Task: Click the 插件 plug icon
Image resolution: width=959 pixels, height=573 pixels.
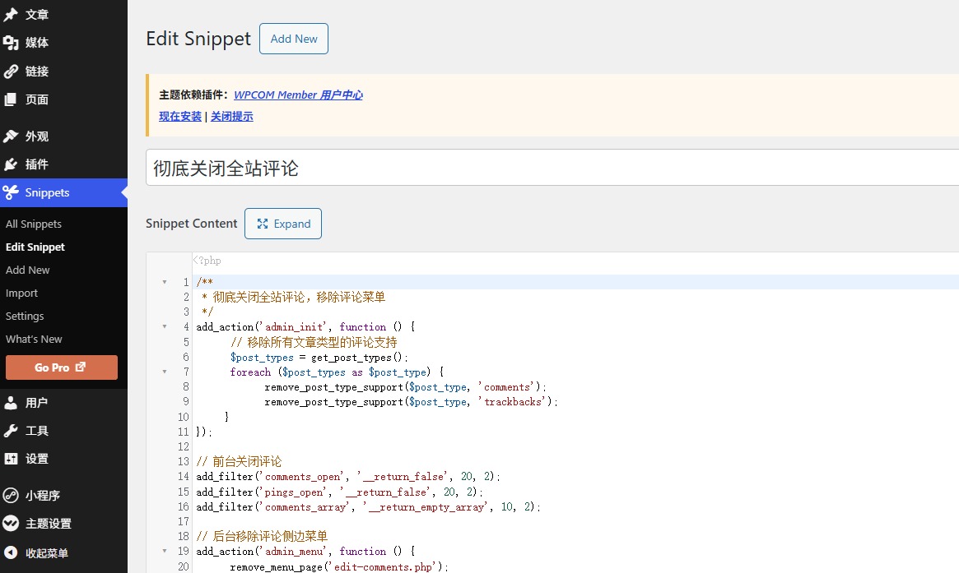Action: [11, 164]
